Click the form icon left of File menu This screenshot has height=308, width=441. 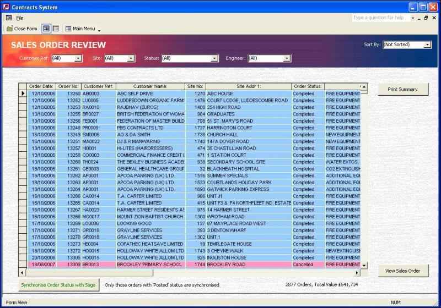(x=9, y=18)
